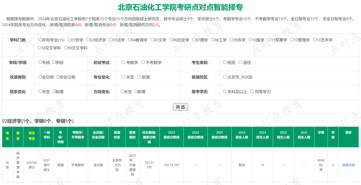The height and width of the screenshot is (185, 361).
Task: Pick the 11军事学 radio button
Action: [x=269, y=40]
